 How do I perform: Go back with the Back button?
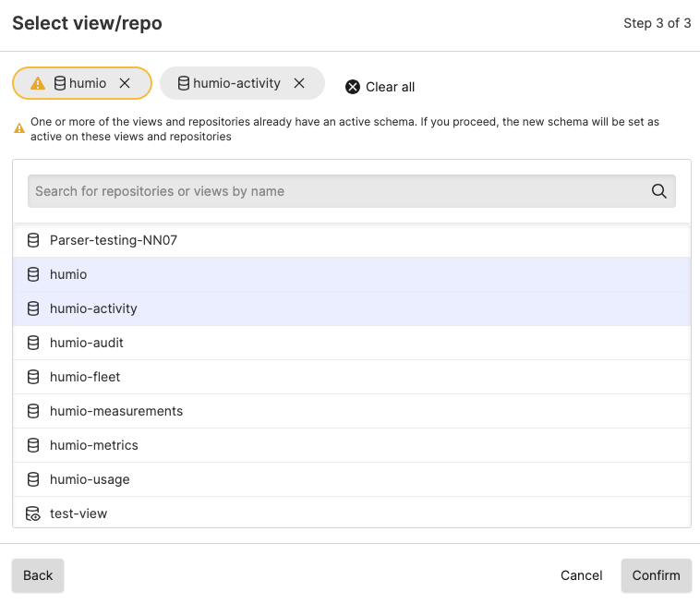(x=38, y=575)
